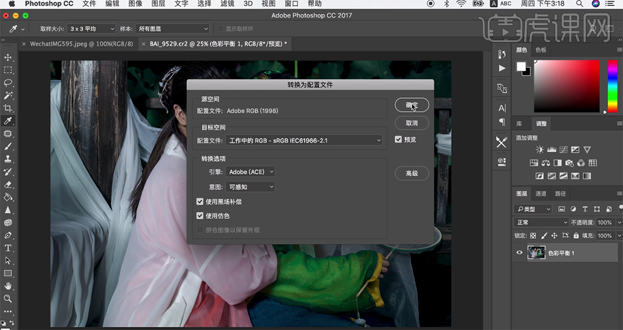Select the Magic Wand tool
623x330 pixels.
[8, 96]
